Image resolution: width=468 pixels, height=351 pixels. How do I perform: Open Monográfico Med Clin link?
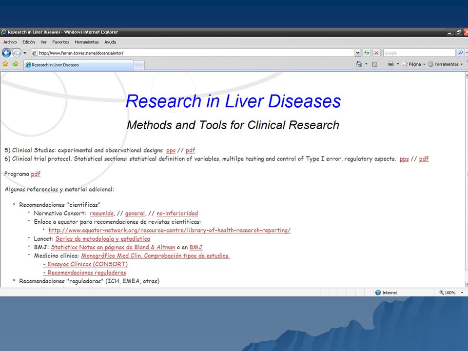(156, 256)
